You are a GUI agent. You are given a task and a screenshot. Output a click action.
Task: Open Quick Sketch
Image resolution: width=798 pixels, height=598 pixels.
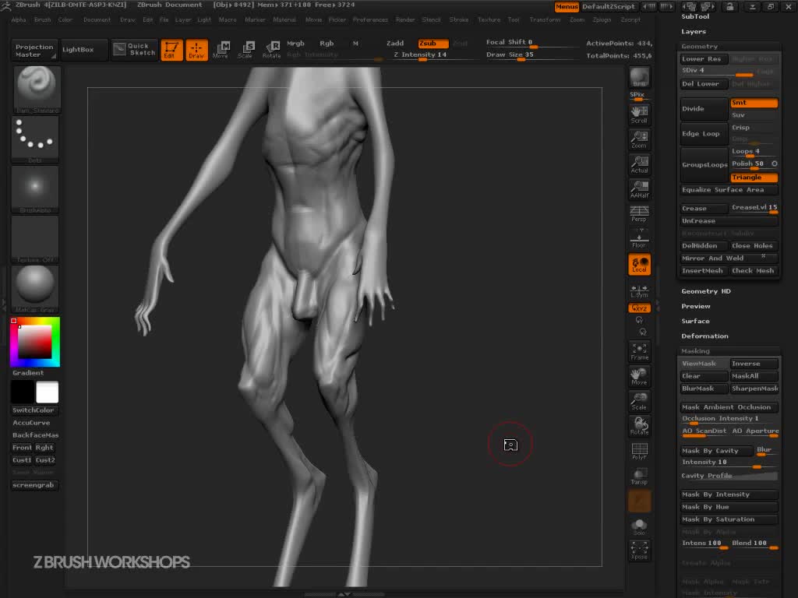(x=134, y=49)
